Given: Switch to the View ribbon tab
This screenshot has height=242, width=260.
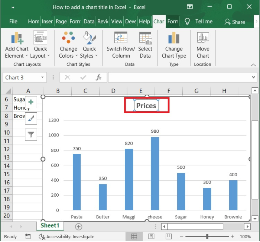Looking at the screenshot, I should click(x=117, y=22).
